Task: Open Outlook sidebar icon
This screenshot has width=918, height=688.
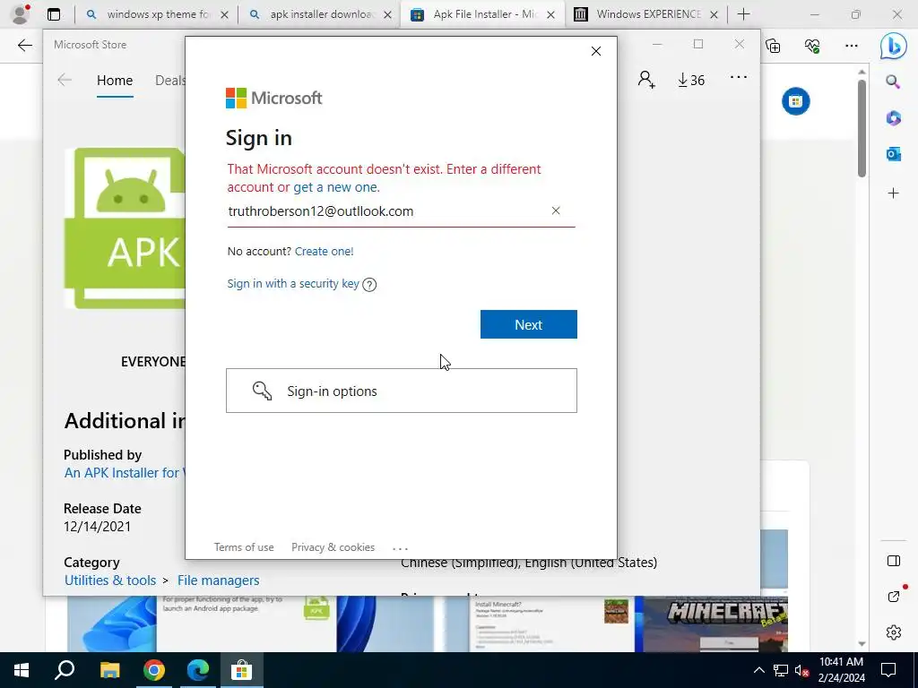Action: (893, 154)
